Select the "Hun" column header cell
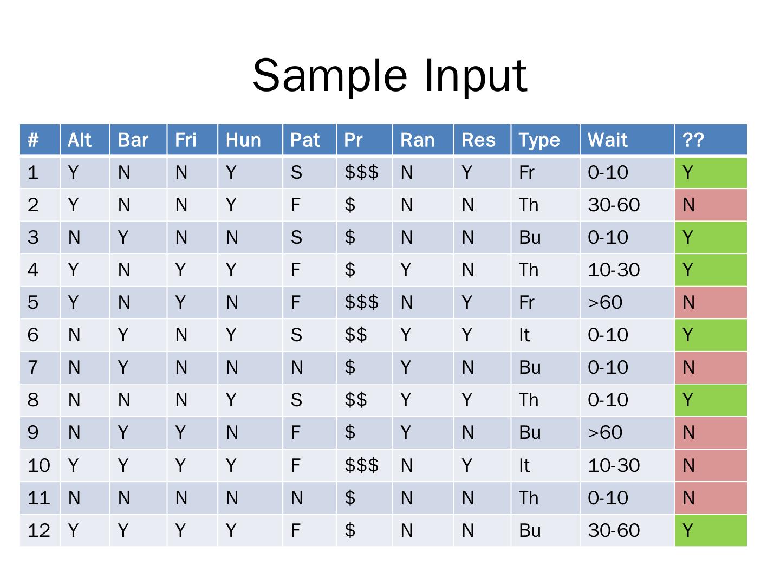780x585 pixels. tap(250, 140)
